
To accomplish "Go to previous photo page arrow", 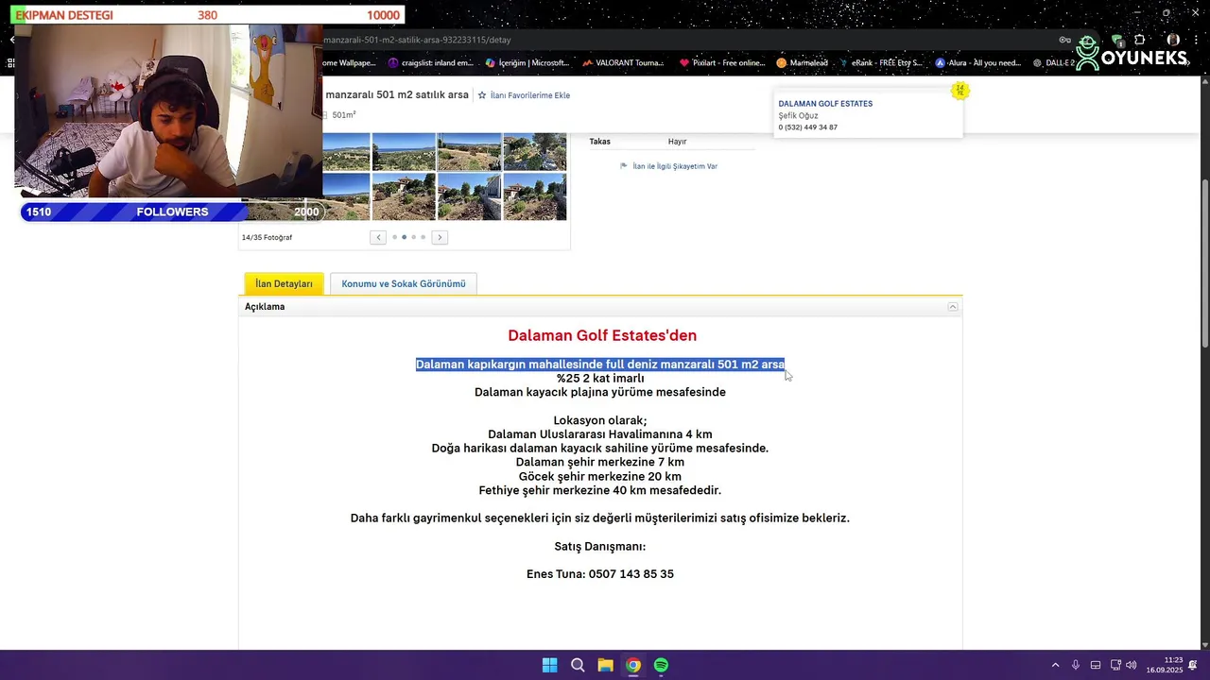I will [378, 237].
